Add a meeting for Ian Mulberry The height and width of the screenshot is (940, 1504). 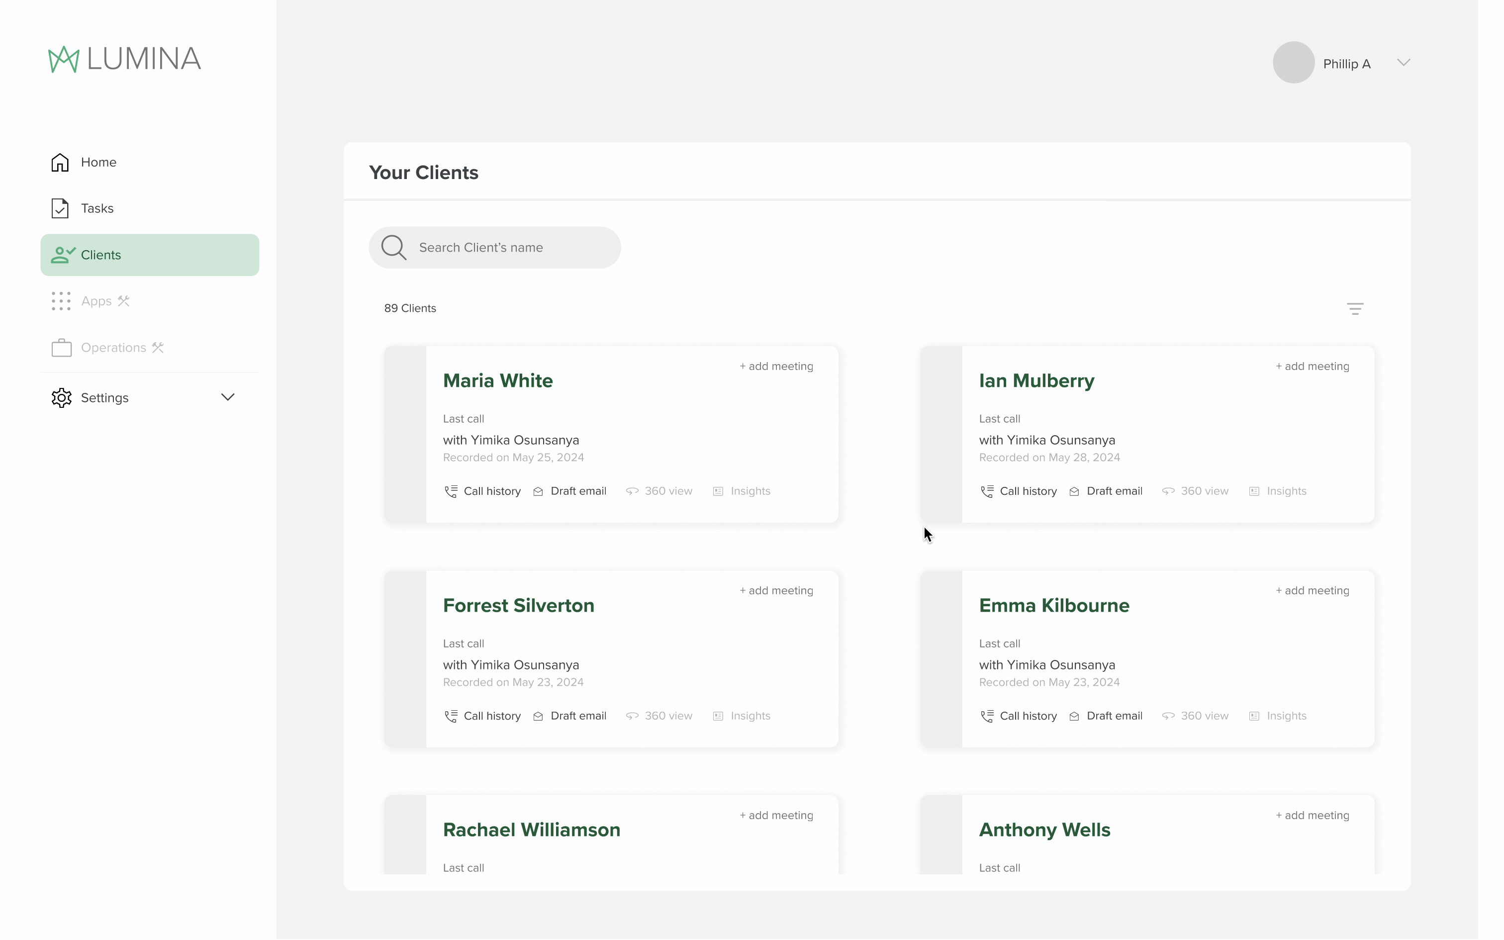tap(1313, 366)
